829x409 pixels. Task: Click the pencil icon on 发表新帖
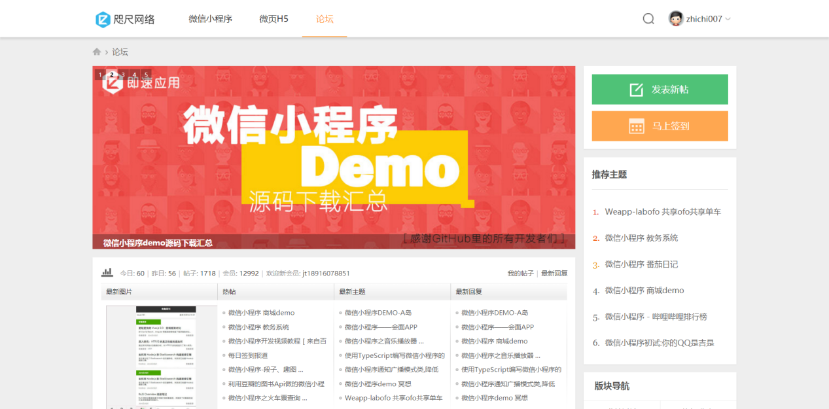[636, 90]
